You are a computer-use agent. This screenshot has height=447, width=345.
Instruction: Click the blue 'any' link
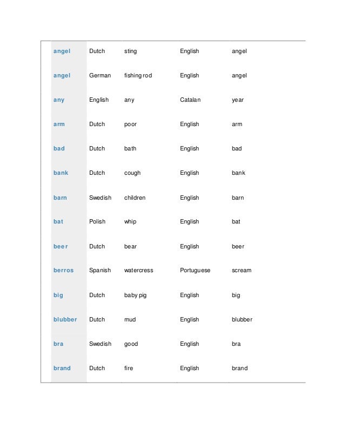pyautogui.click(x=59, y=100)
